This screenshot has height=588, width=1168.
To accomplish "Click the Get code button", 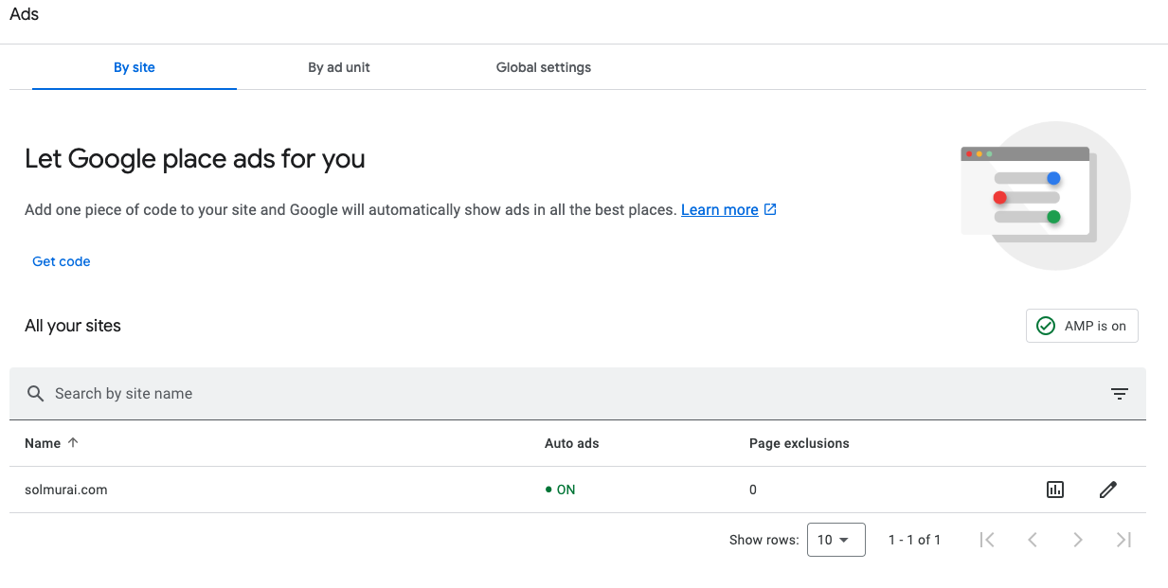I will coord(62,261).
